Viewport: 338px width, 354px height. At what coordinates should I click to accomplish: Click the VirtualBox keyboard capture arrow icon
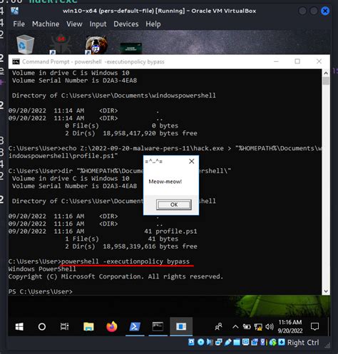tap(282, 342)
